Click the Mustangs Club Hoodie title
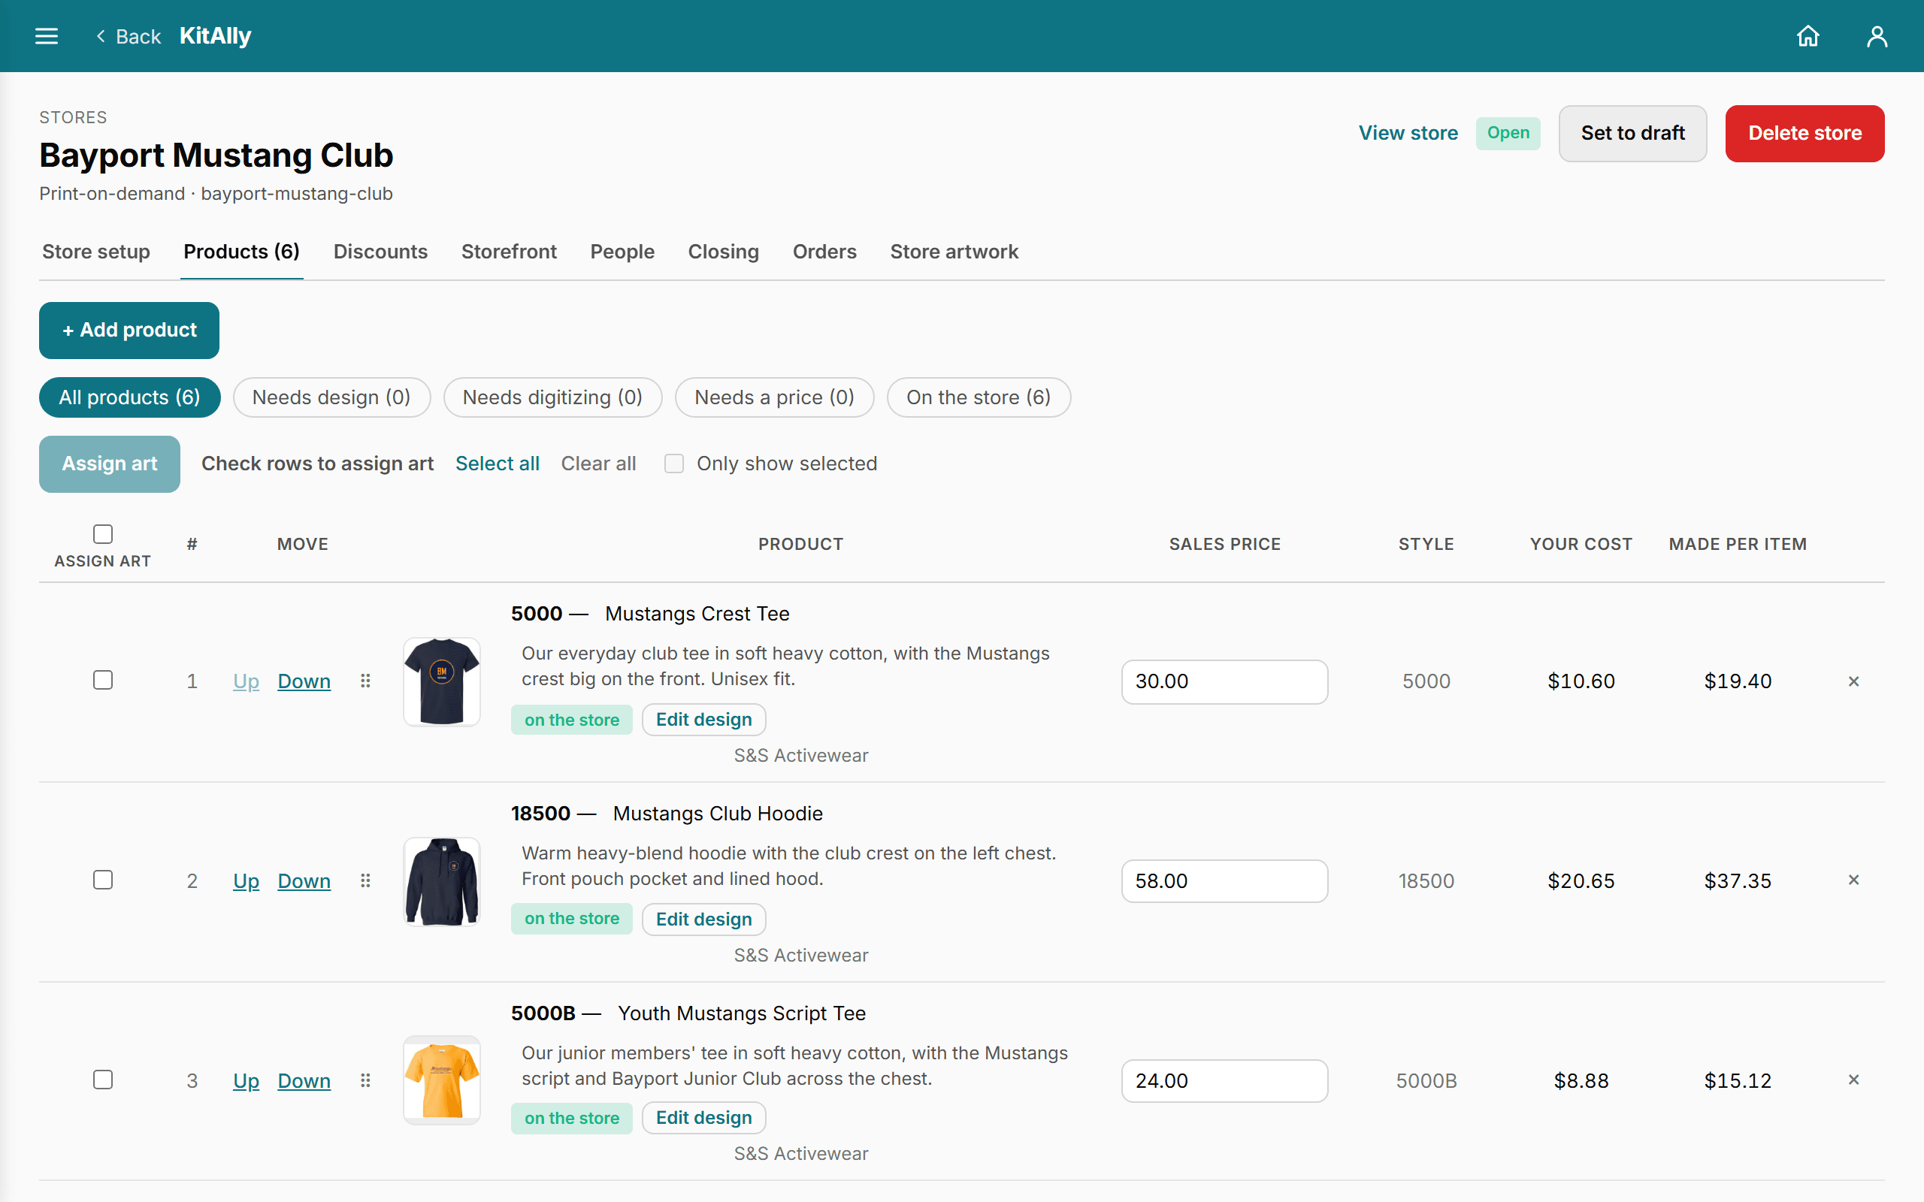Image resolution: width=1924 pixels, height=1202 pixels. click(717, 814)
